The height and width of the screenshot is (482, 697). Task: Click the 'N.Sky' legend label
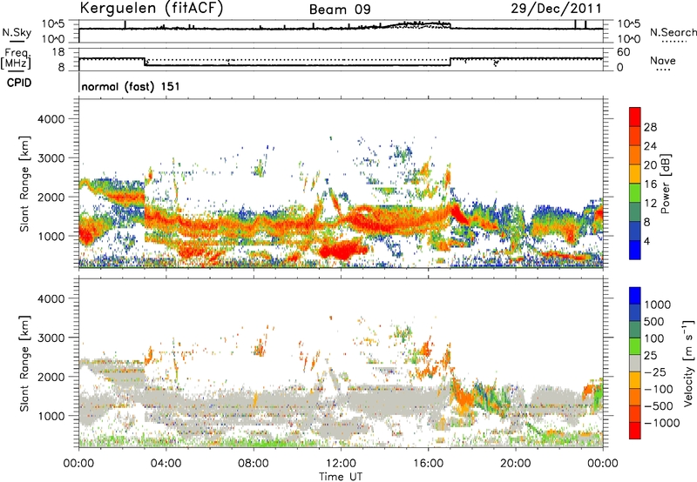pyautogui.click(x=17, y=32)
